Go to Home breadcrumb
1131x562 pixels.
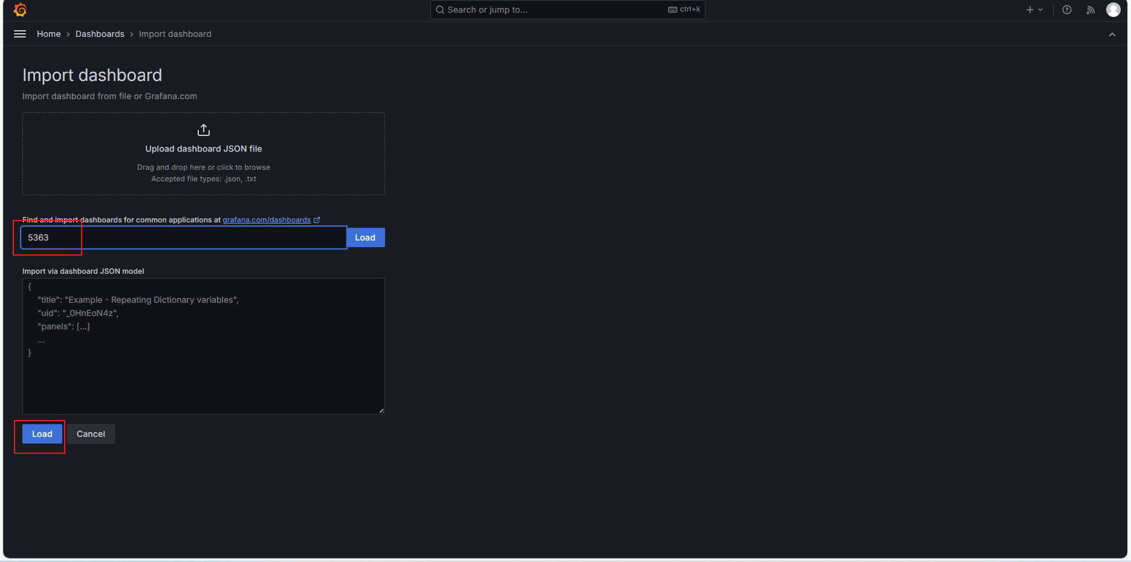49,34
